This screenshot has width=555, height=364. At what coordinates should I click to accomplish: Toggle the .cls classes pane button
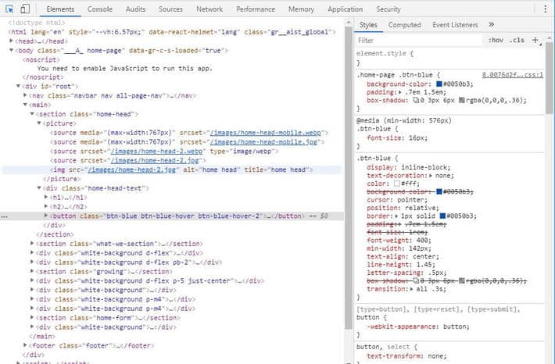[x=517, y=40]
